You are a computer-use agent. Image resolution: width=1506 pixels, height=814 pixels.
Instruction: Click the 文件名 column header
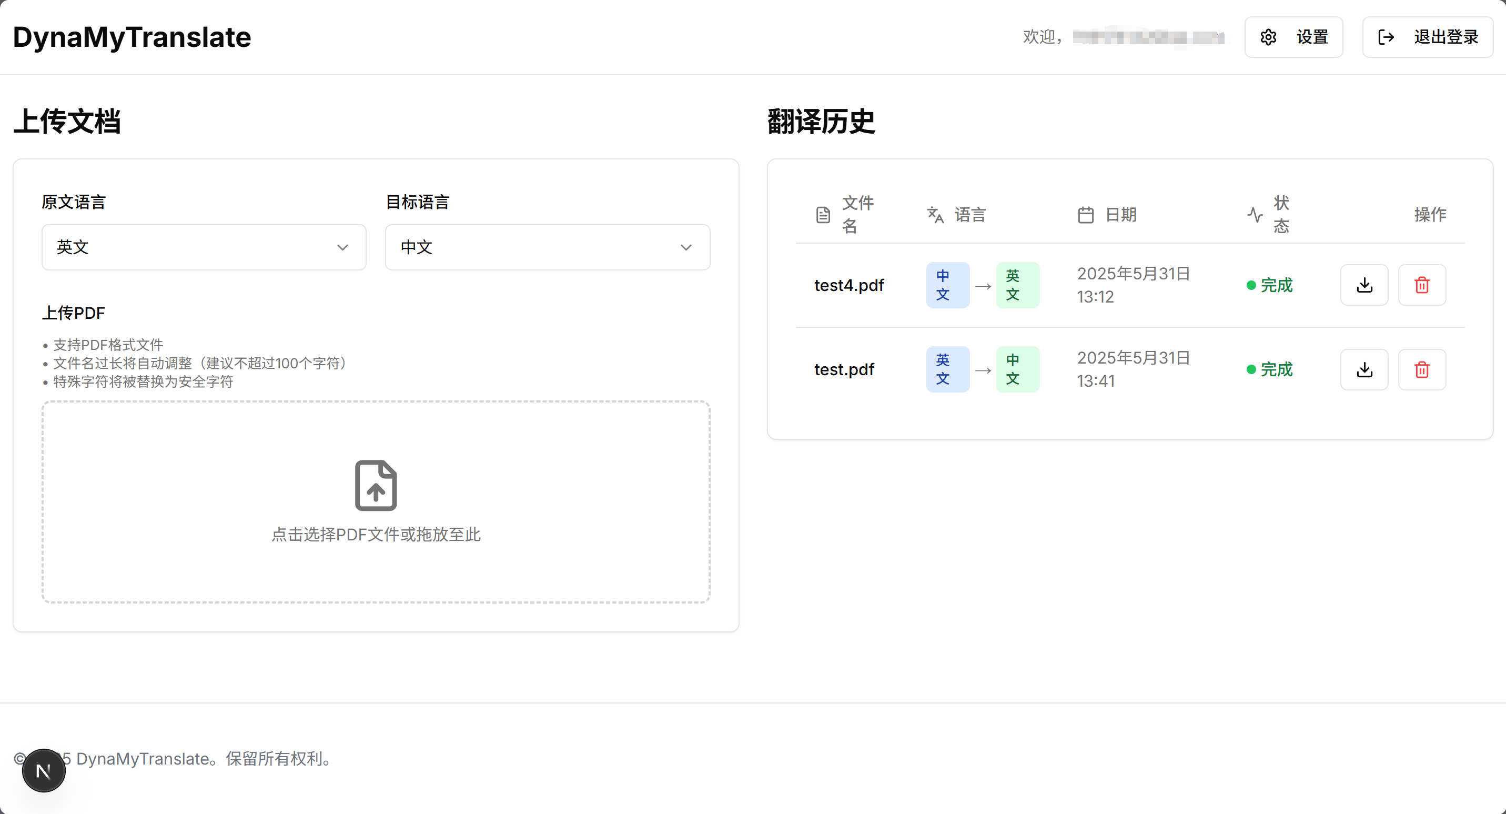pos(857,214)
